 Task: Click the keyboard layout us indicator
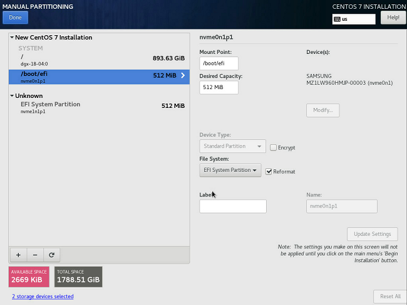click(353, 19)
